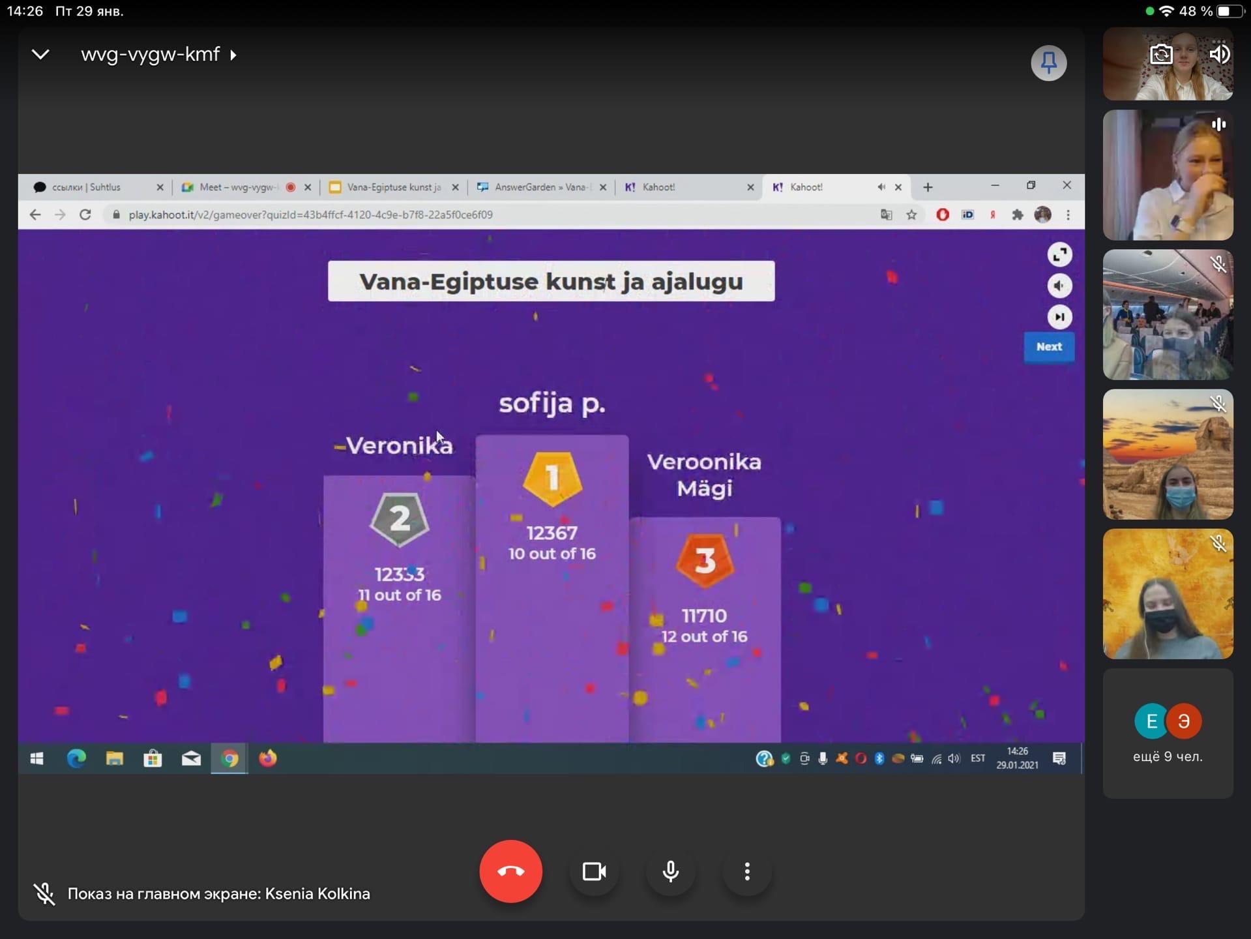Select the participant thumbnail with Sphinx background
This screenshot has height=939, width=1251.
point(1167,455)
